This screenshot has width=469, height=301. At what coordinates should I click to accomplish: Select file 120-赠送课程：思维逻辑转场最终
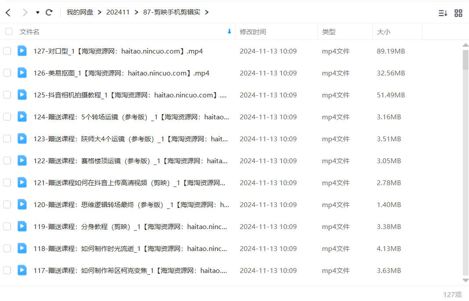point(131,205)
